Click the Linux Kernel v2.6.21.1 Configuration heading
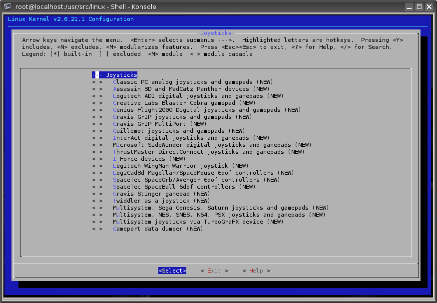The image size is (437, 303). (71, 19)
